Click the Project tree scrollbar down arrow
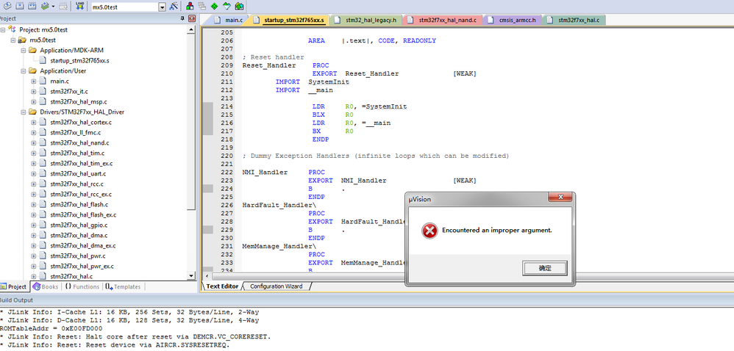The width and height of the screenshot is (734, 351). [x=191, y=276]
